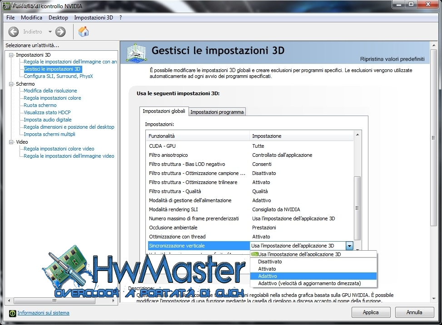Click the Consigliato da NVIDIA value
The height and width of the screenshot is (325, 442).
[x=276, y=209]
